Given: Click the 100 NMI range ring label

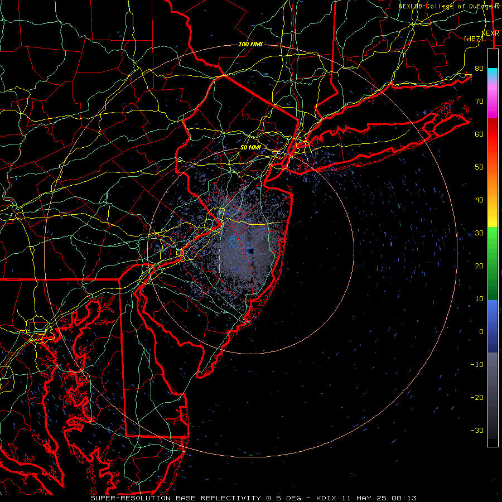Looking at the screenshot, I should coord(250,44).
